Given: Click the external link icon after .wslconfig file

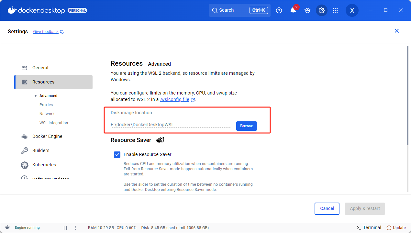Looking at the screenshot, I should click(193, 100).
